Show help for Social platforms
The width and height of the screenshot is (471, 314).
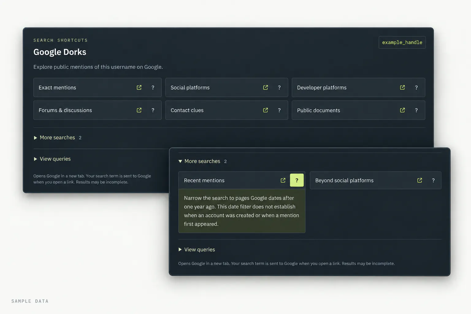point(279,87)
